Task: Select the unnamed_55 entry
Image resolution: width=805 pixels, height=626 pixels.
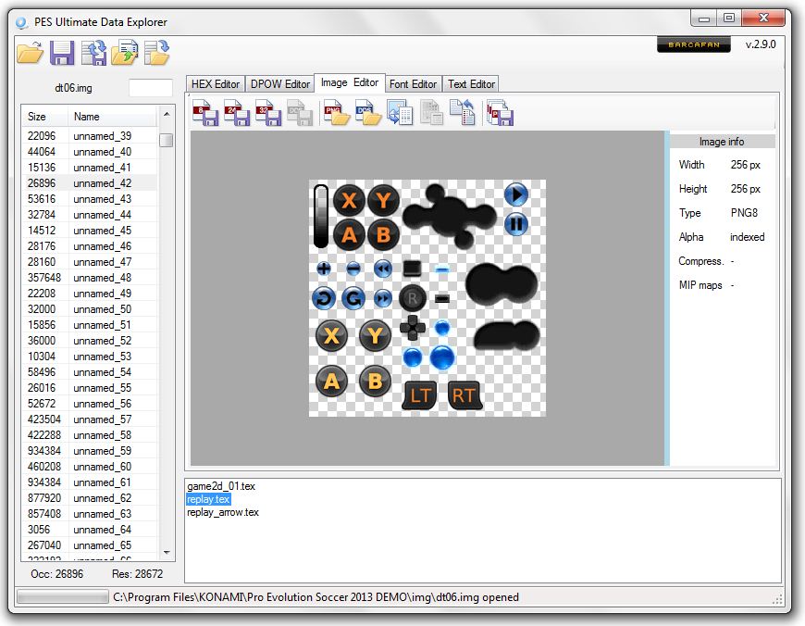Action: click(90, 388)
